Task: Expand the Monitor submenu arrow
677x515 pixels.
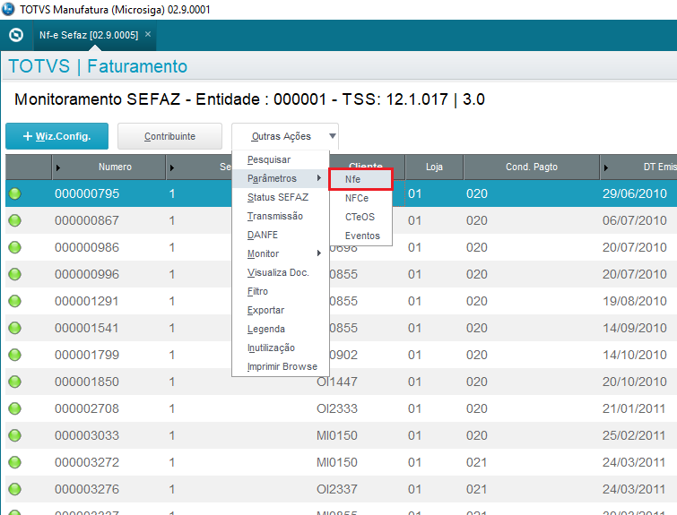Action: click(318, 253)
